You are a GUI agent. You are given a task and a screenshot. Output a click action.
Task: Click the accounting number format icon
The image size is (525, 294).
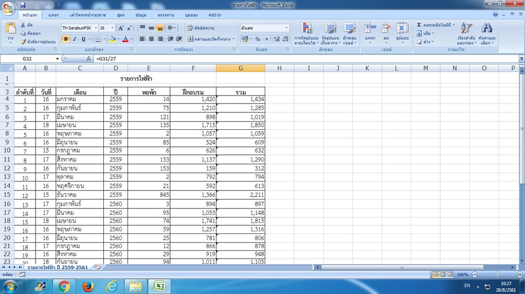click(244, 39)
